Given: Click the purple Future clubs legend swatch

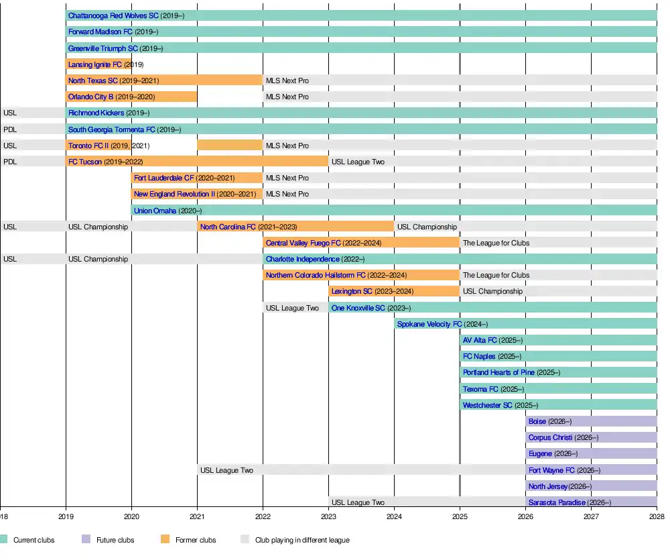Looking at the screenshot, I should coord(85,539).
